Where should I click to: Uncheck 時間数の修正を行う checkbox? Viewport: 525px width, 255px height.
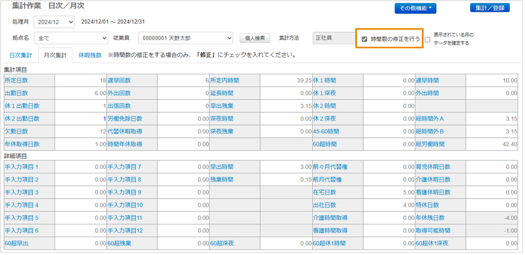(x=365, y=39)
